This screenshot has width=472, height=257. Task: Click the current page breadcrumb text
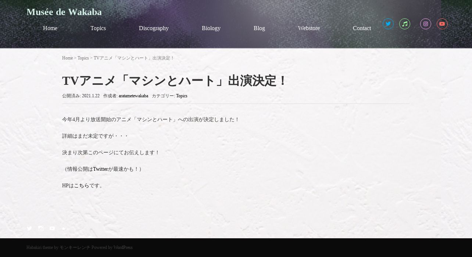click(x=134, y=58)
